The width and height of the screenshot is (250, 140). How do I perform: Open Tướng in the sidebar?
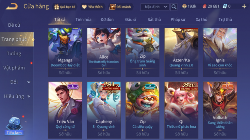tap(14, 53)
